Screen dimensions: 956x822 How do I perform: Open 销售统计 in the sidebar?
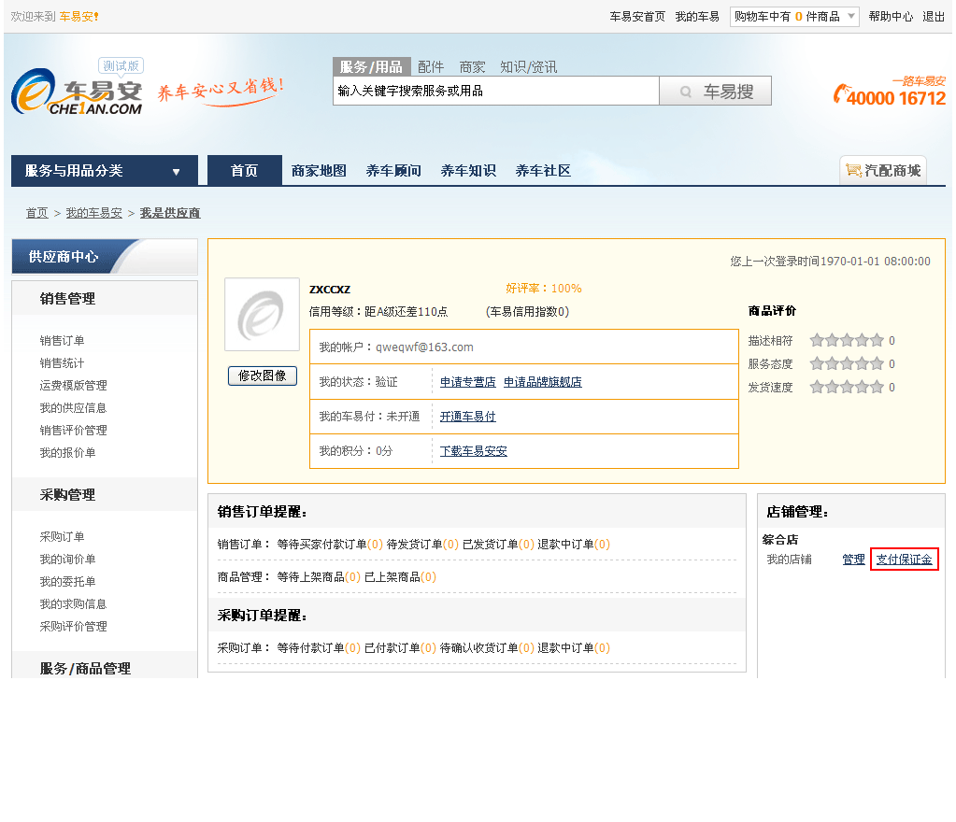click(x=63, y=363)
